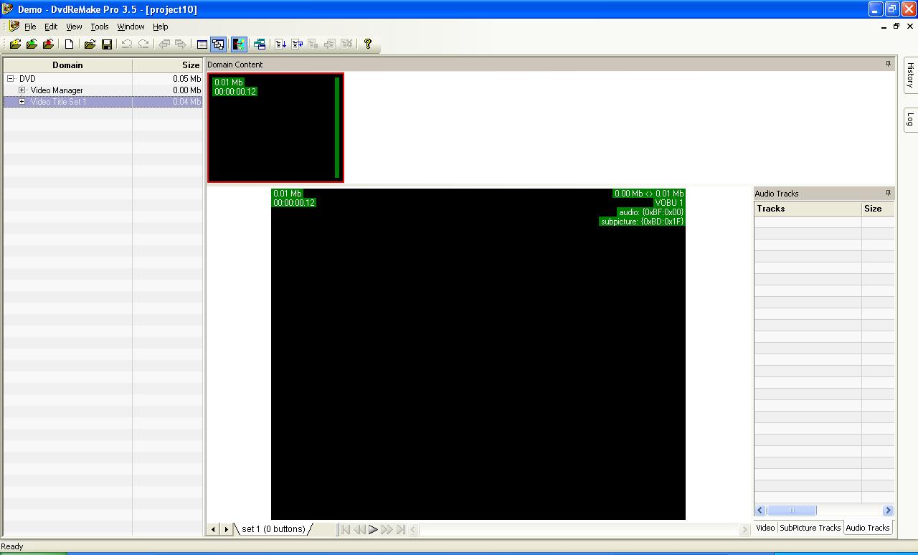
Task: Jump to last frame playback button
Action: pos(401,530)
